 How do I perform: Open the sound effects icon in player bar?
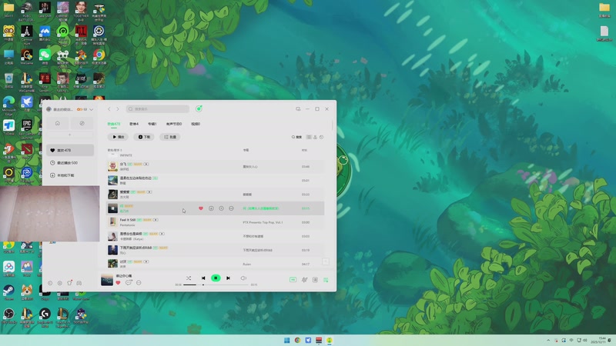tap(304, 280)
